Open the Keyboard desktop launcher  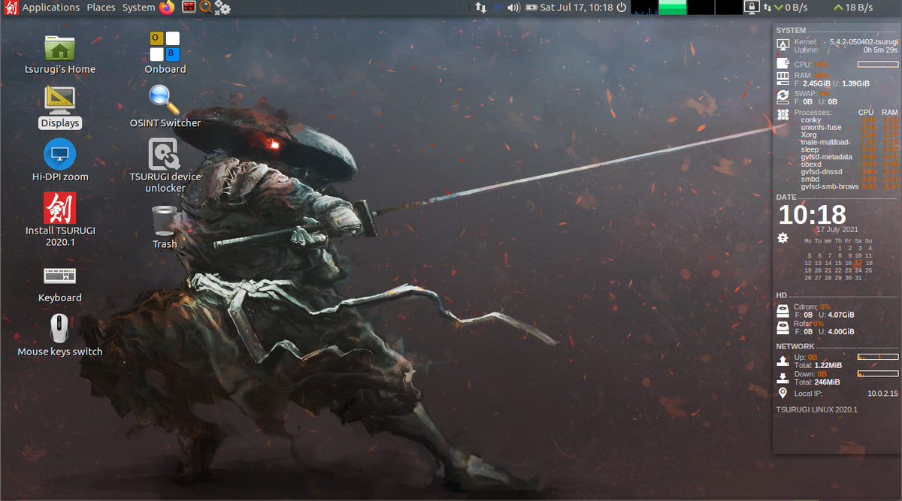point(59,283)
